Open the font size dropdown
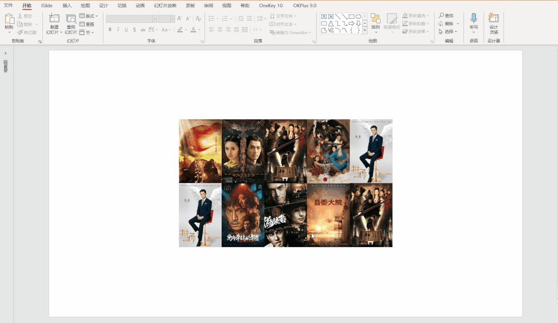Image resolution: width=558 pixels, height=323 pixels. (x=173, y=19)
